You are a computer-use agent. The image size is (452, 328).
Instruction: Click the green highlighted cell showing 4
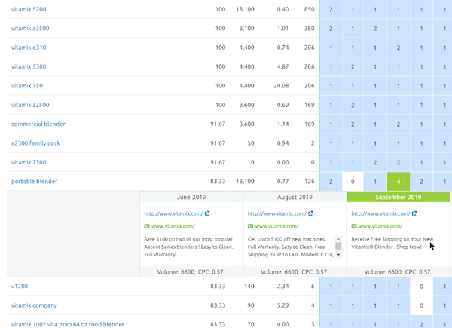tap(399, 181)
